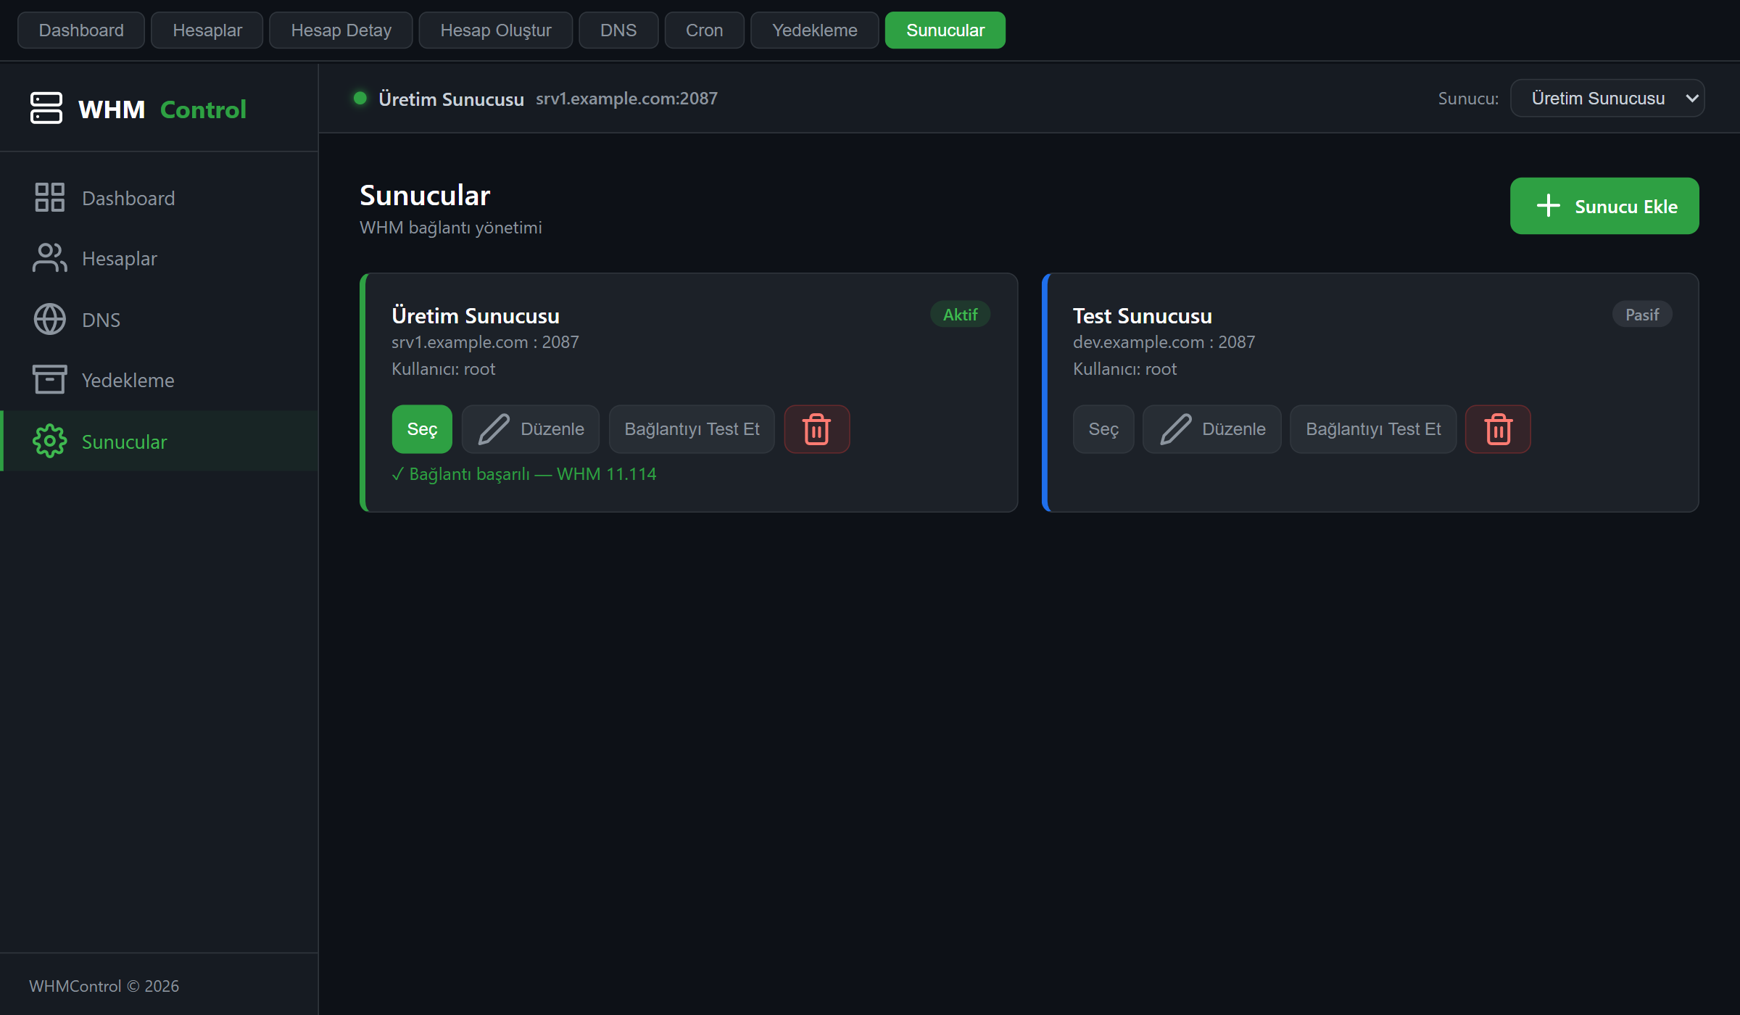This screenshot has width=1740, height=1015.
Task: Click the Test Sunucusu card title
Action: click(1143, 316)
